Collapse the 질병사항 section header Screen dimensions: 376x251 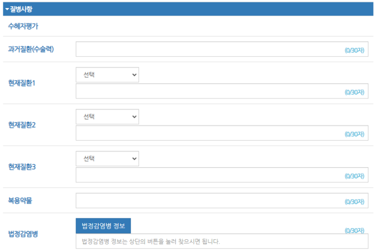(x=188, y=9)
